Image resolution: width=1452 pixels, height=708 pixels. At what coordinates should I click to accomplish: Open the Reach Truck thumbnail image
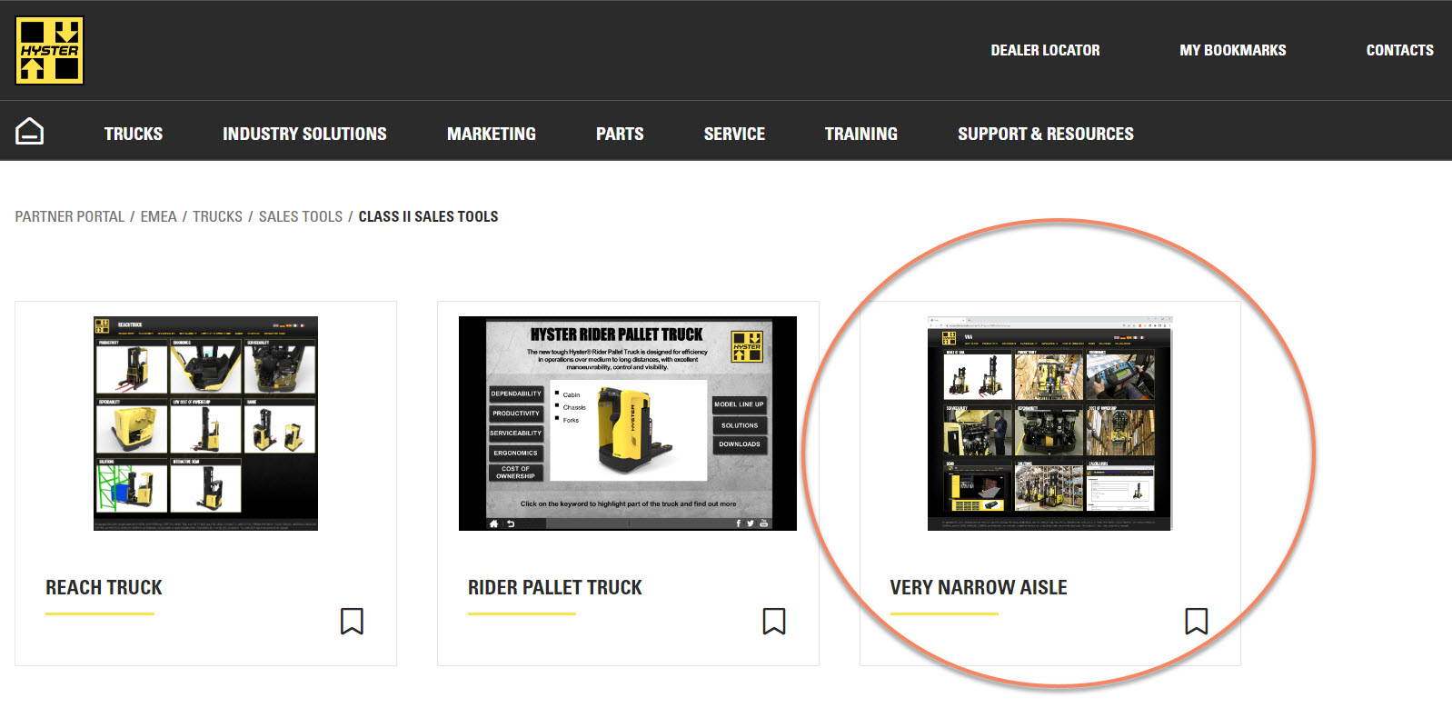(x=205, y=424)
